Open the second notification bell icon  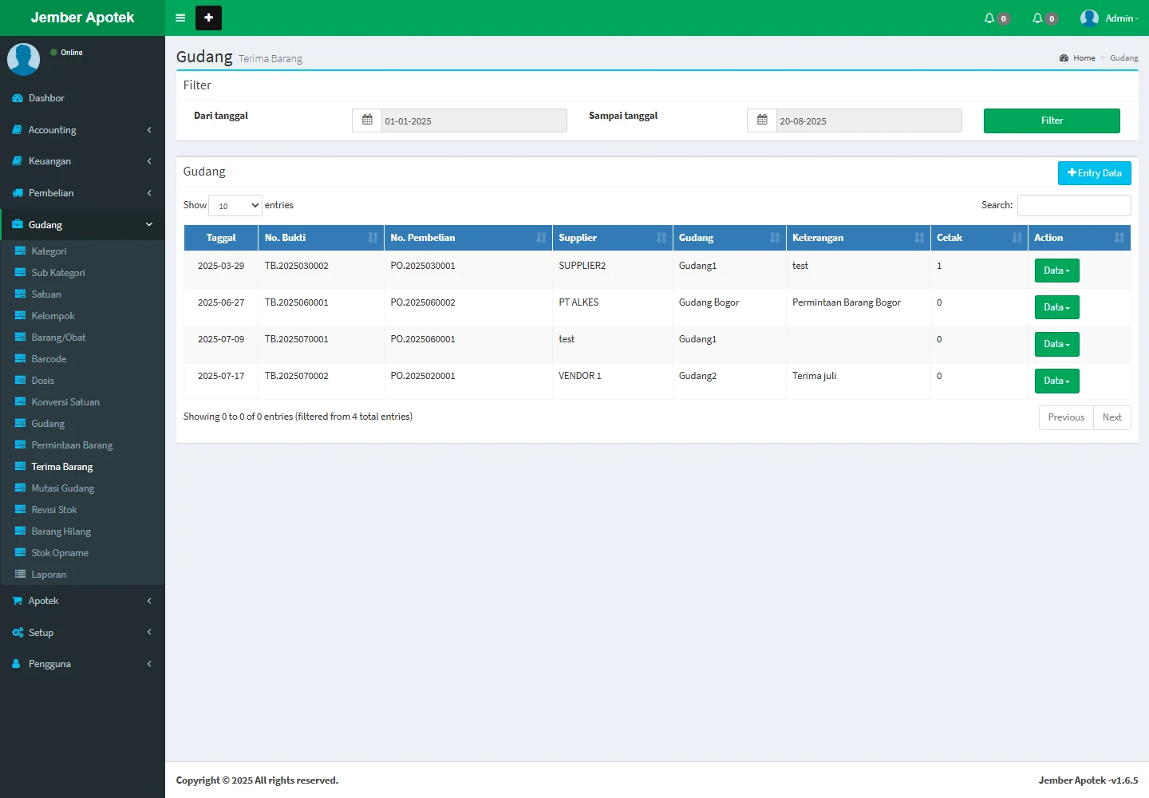tap(1037, 18)
